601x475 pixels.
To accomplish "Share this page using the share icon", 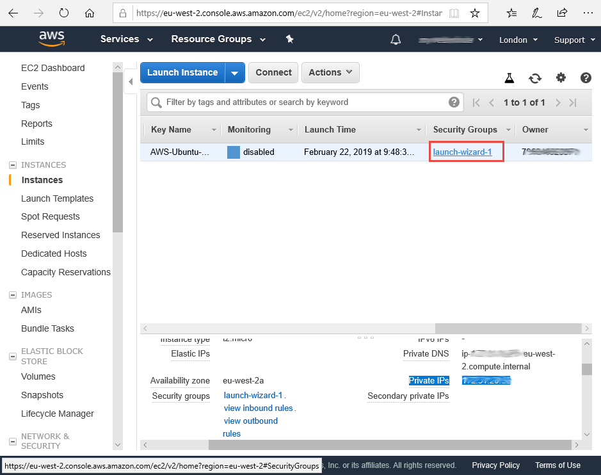I will (562, 13).
